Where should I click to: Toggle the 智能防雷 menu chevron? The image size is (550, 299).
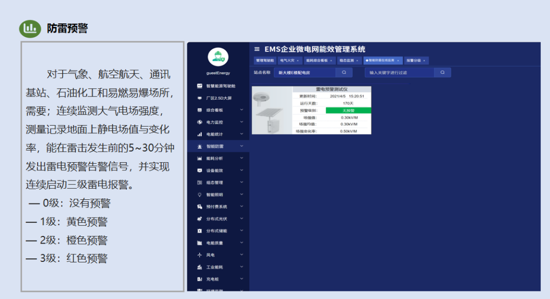coord(242,146)
